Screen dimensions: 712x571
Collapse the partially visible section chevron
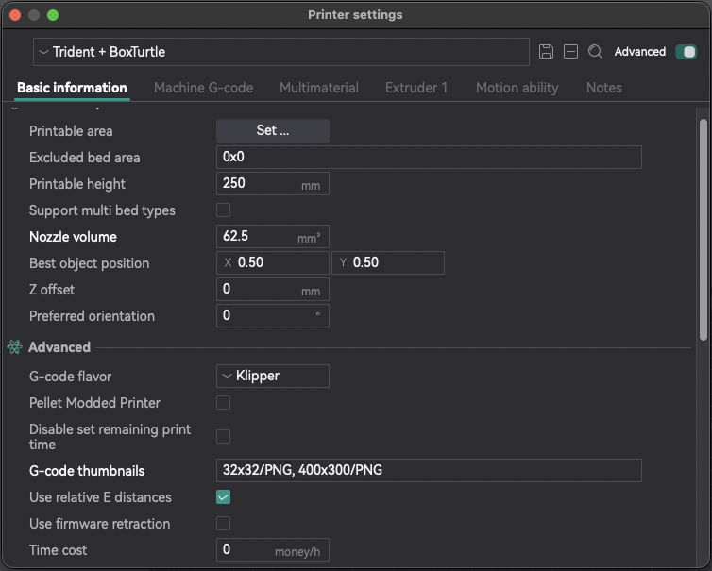coord(14,109)
